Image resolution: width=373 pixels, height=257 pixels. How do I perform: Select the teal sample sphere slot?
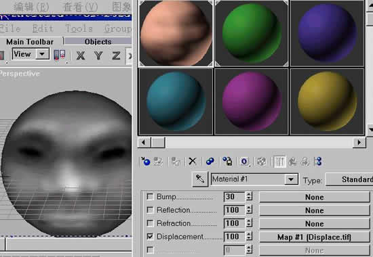coord(176,101)
